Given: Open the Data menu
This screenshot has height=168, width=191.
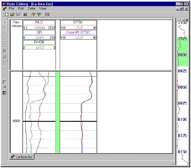Looking at the screenshot, I should coord(31,8).
